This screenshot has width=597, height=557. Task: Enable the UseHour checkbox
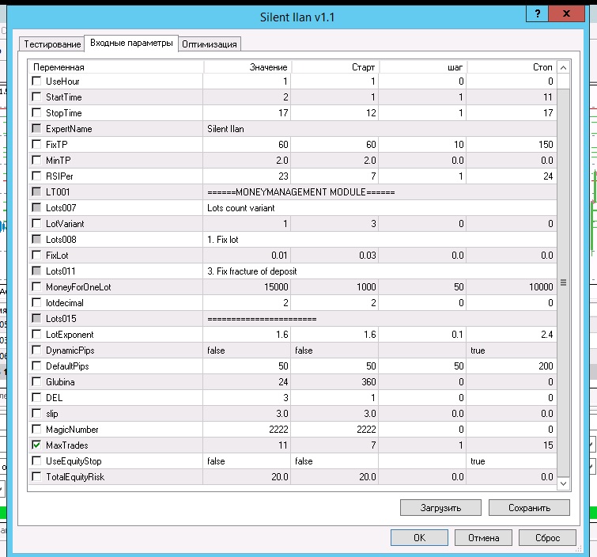coord(36,81)
